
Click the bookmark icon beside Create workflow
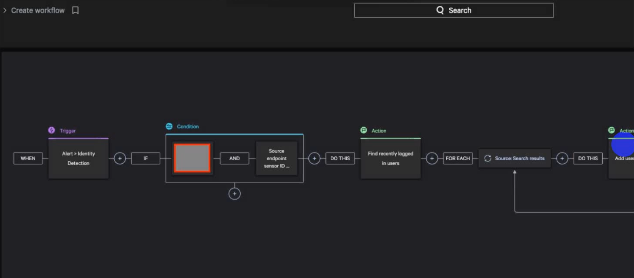(x=75, y=10)
